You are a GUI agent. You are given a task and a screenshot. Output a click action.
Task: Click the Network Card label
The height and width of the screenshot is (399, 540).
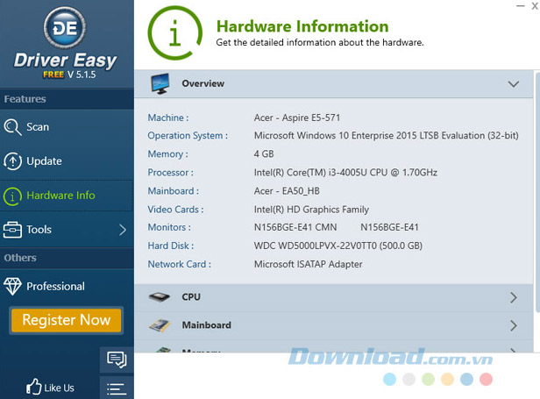tap(179, 264)
